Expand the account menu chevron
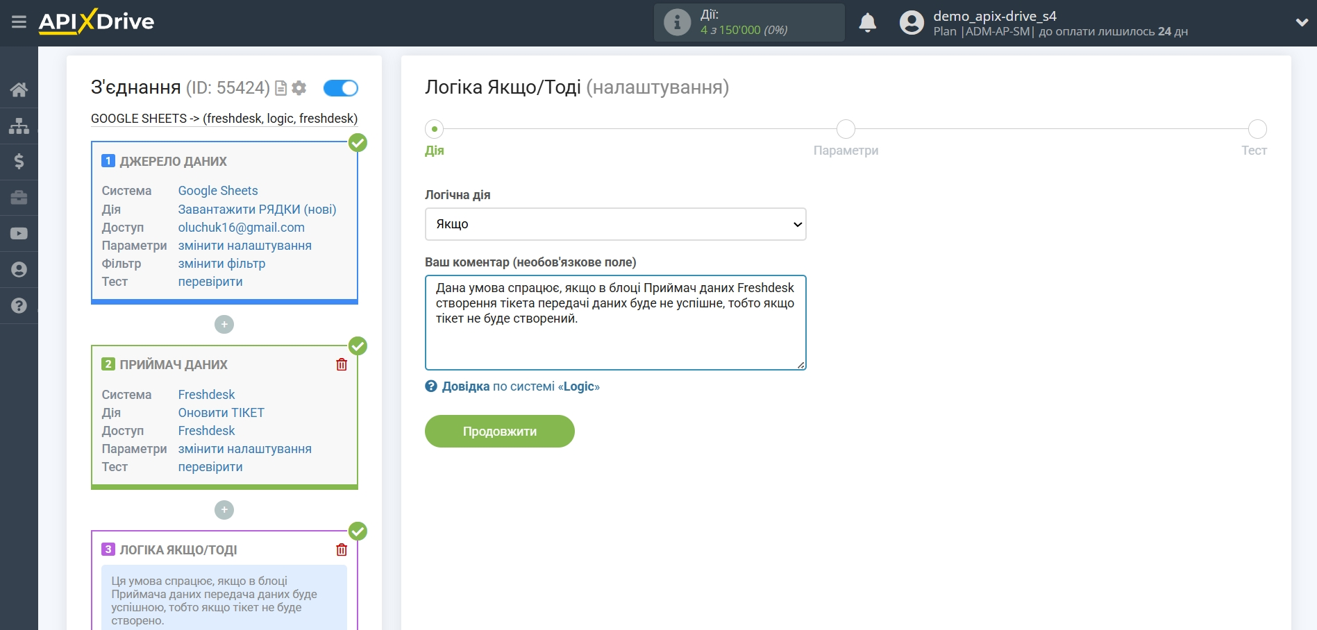The width and height of the screenshot is (1317, 630). pos(1302,22)
